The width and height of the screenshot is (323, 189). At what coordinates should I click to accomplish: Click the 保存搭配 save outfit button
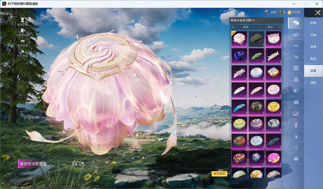click(x=219, y=174)
